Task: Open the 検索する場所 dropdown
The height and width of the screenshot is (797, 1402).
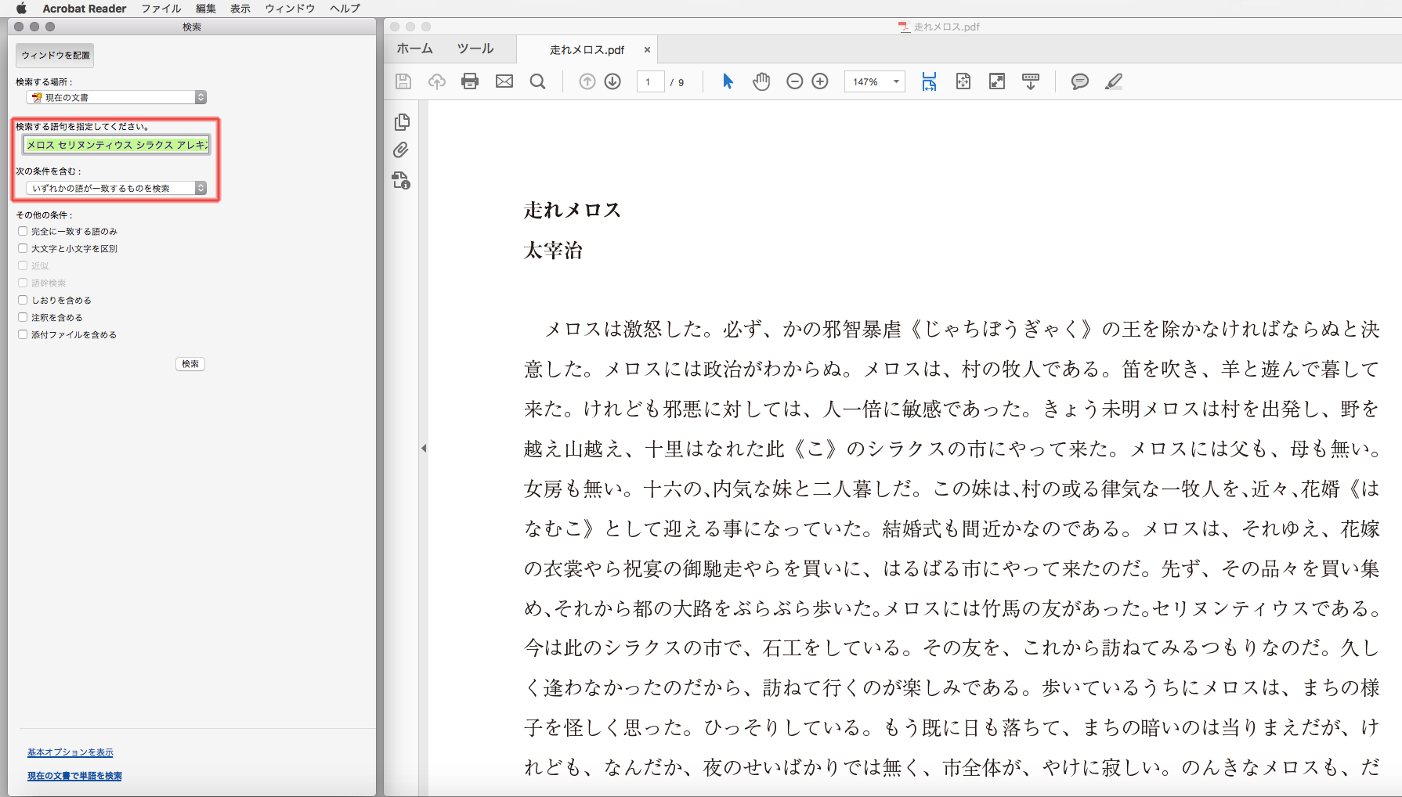Action: click(x=116, y=97)
